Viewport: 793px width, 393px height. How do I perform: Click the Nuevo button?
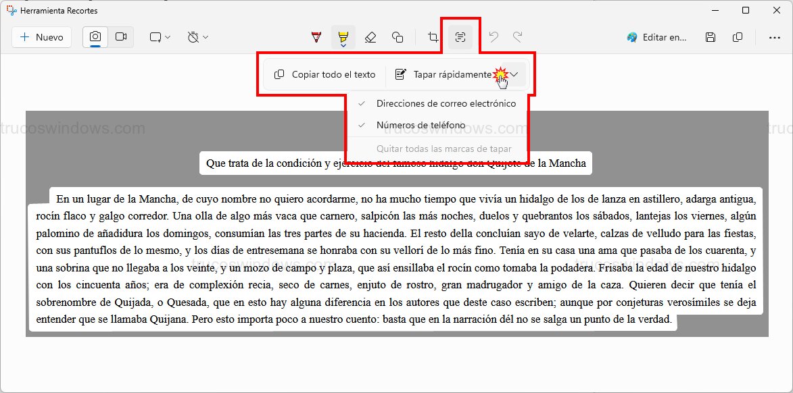coord(41,37)
